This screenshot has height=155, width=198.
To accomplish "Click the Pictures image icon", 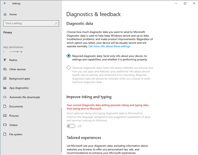I will point(5,115).
